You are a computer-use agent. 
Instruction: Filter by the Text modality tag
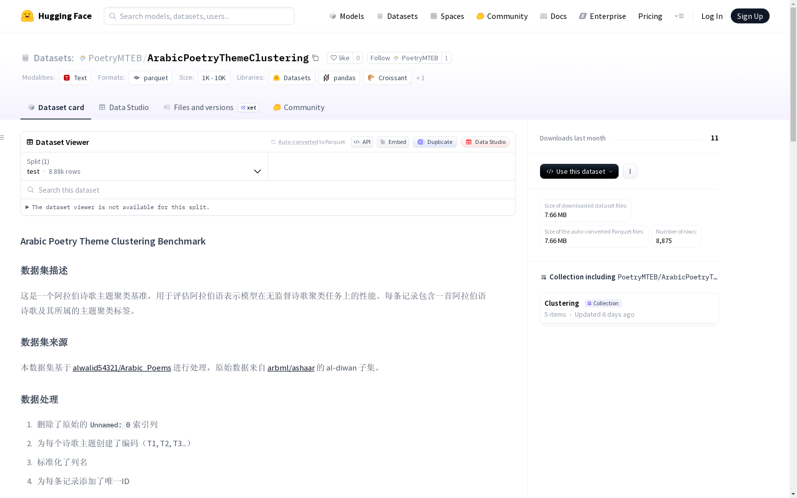(x=75, y=78)
